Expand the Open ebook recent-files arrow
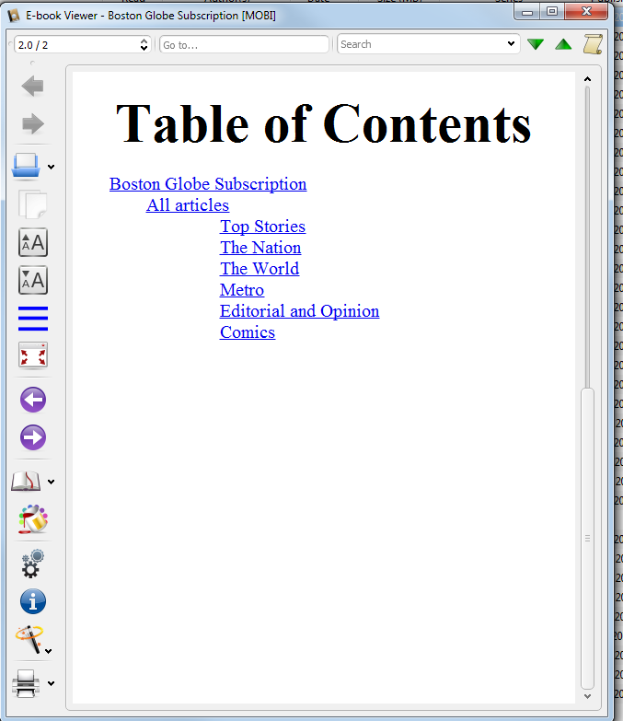The width and height of the screenshot is (623, 721). click(x=51, y=167)
